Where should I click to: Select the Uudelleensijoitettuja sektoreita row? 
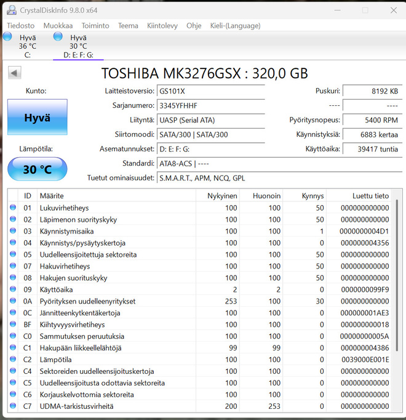(199, 254)
